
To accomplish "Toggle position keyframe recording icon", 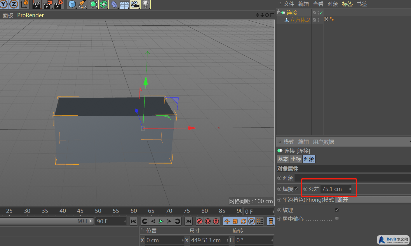I will click(x=227, y=221).
